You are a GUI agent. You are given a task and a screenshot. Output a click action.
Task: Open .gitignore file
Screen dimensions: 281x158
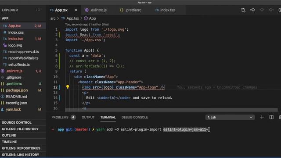click(x=23, y=77)
